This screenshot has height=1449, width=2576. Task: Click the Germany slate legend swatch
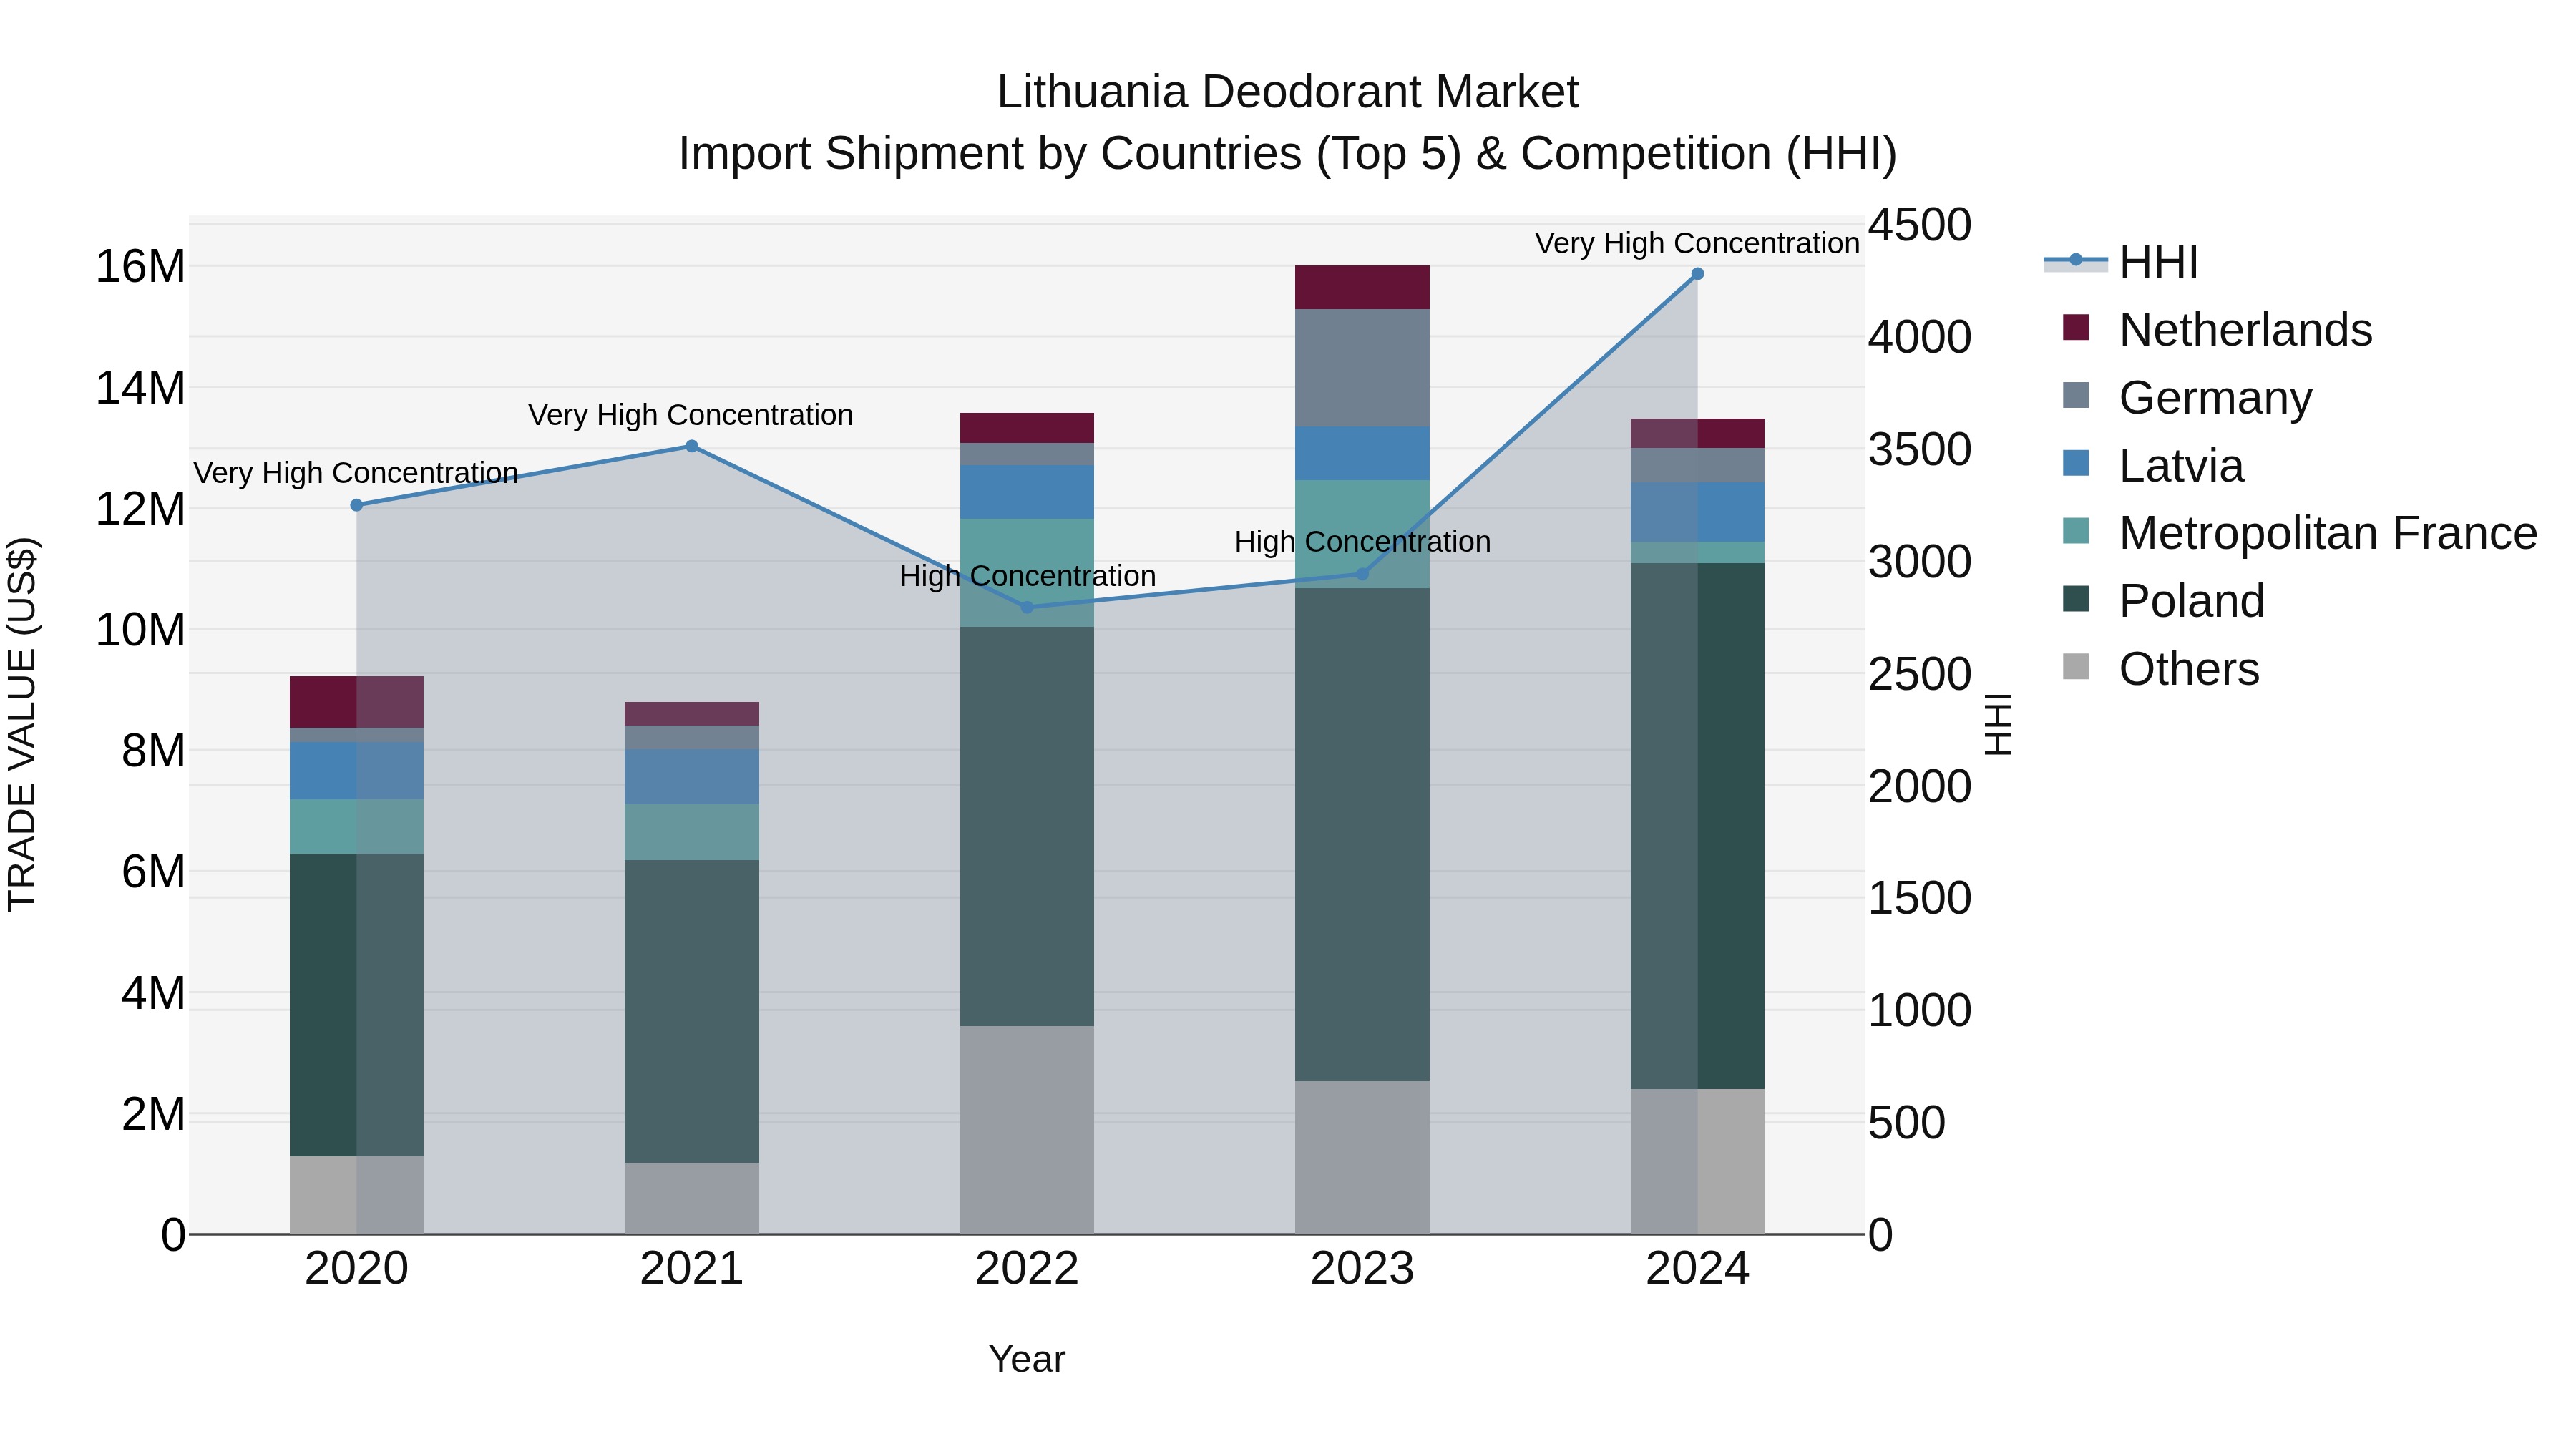coord(2076,395)
